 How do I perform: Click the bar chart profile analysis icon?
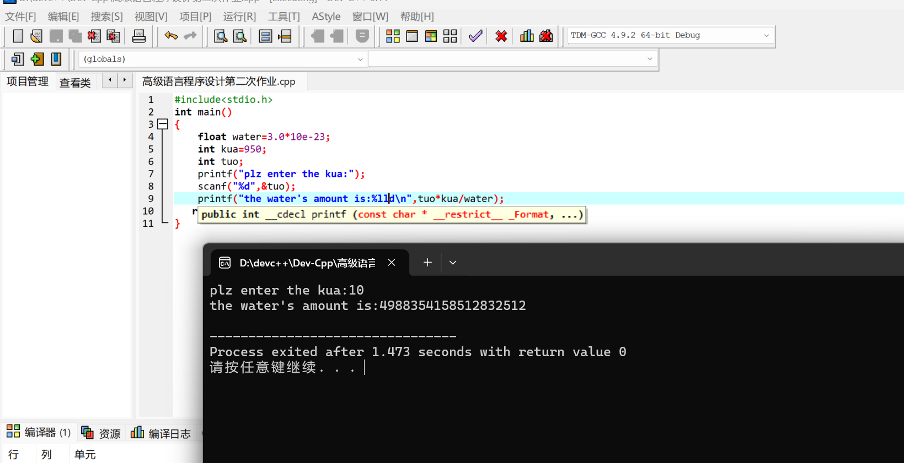[527, 36]
